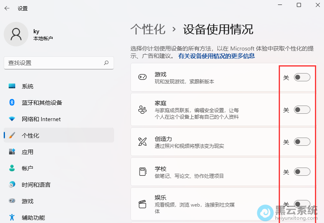Enable the 娱乐 toggle switch

coord(302,204)
